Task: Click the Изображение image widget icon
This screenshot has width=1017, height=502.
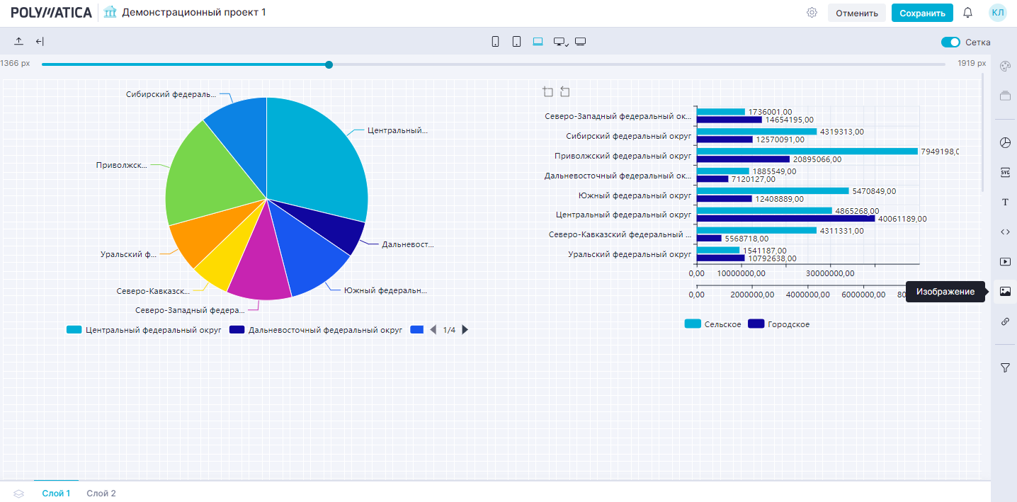Action: pos(1005,291)
